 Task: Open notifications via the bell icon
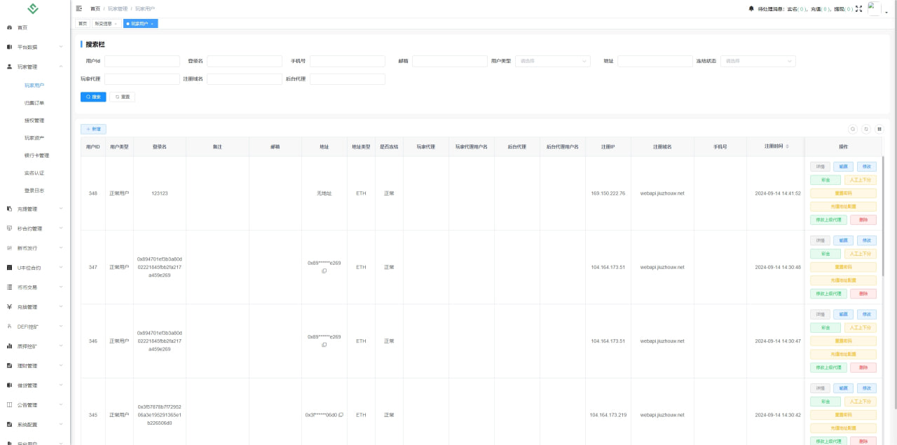pos(752,8)
